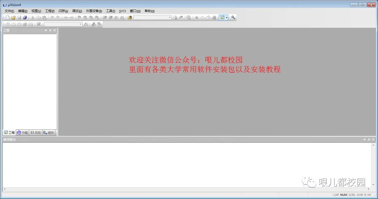Click the Rebuild all target files icon

[19, 24]
